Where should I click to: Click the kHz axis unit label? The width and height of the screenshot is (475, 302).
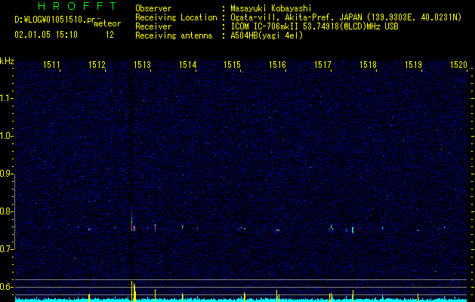(x=7, y=61)
